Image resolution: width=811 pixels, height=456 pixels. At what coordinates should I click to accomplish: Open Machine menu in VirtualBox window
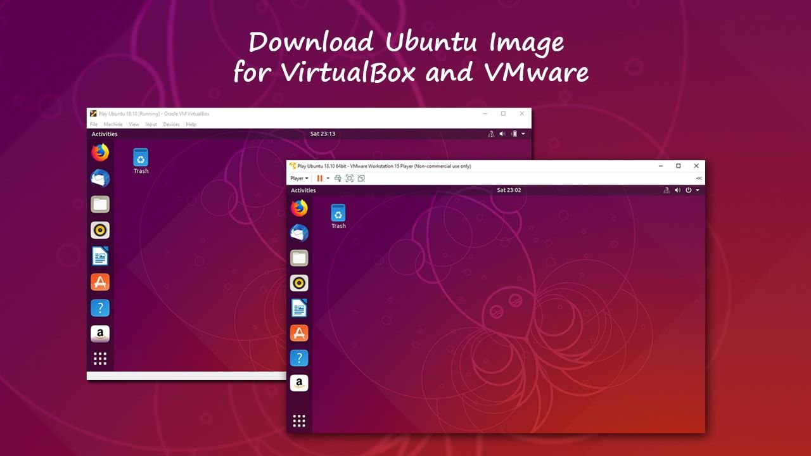tap(113, 125)
